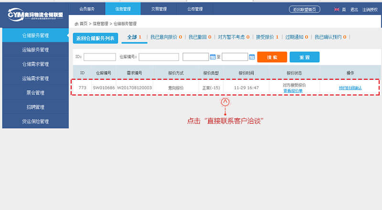Click the blue 重置 button
The image size is (382, 210).
pos(304,57)
